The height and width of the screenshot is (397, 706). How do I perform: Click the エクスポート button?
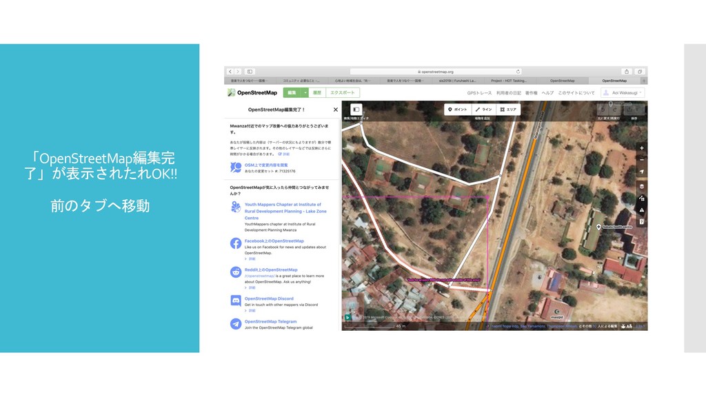(x=342, y=93)
